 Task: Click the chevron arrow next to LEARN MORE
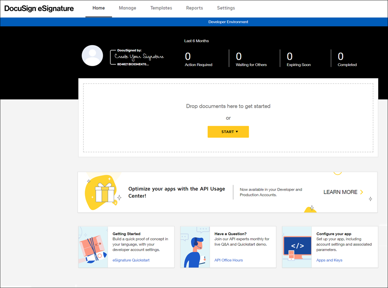tap(361, 192)
